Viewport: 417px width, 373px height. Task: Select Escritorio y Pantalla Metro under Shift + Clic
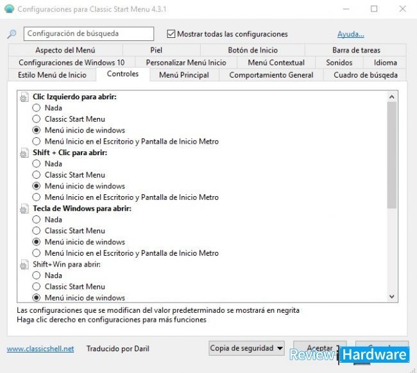point(37,197)
